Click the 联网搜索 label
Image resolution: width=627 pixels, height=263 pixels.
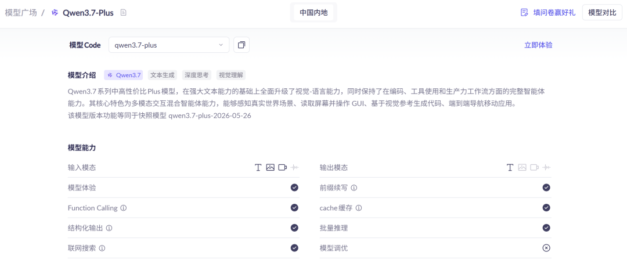pyautogui.click(x=82, y=248)
